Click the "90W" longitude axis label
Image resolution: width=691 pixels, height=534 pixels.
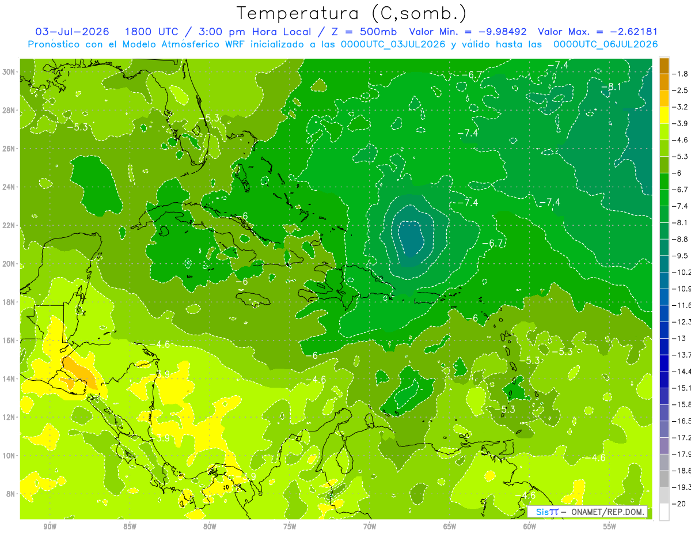(50, 527)
